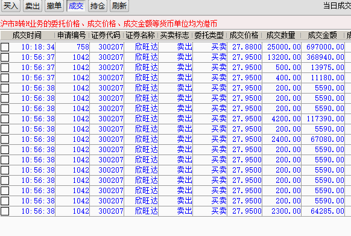Screen dimensions: 351x236
Task: Click the 证券代码 column header
Action: 106,35
